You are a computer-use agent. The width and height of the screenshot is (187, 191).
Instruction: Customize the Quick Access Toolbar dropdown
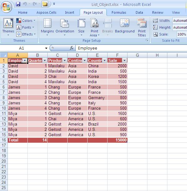[54, 4]
